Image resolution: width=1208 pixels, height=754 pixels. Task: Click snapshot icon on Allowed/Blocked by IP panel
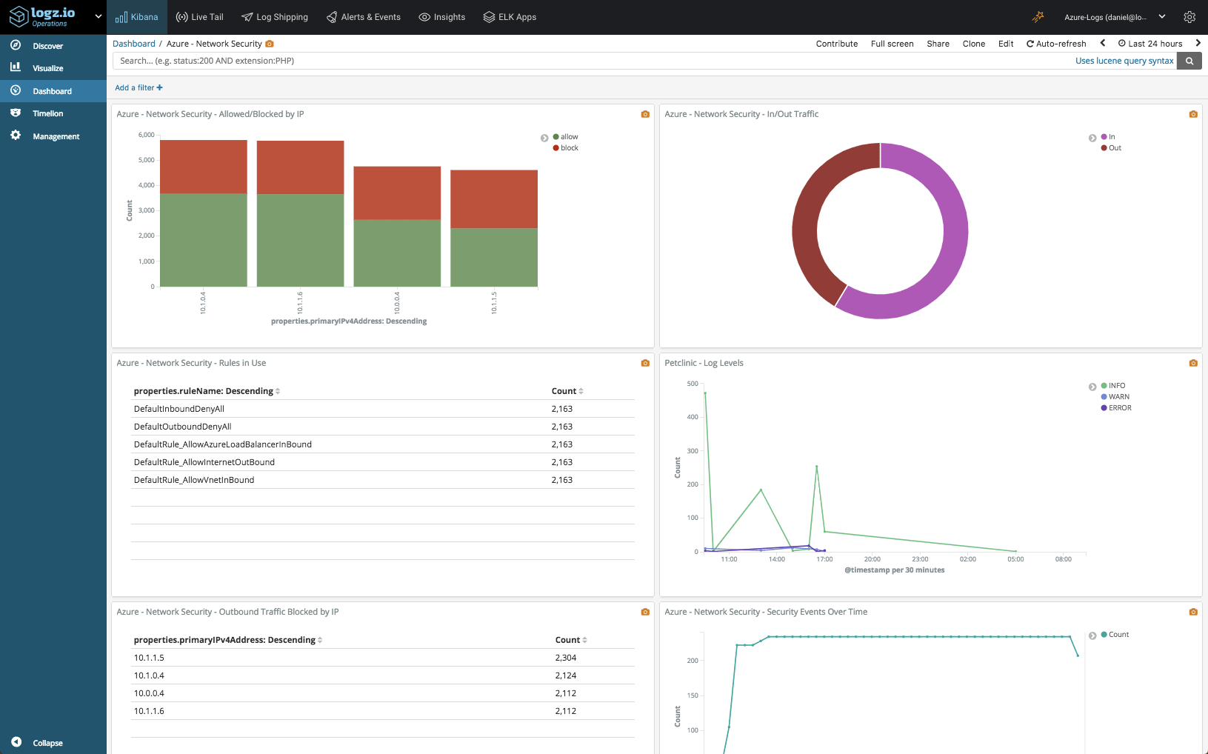(x=645, y=114)
